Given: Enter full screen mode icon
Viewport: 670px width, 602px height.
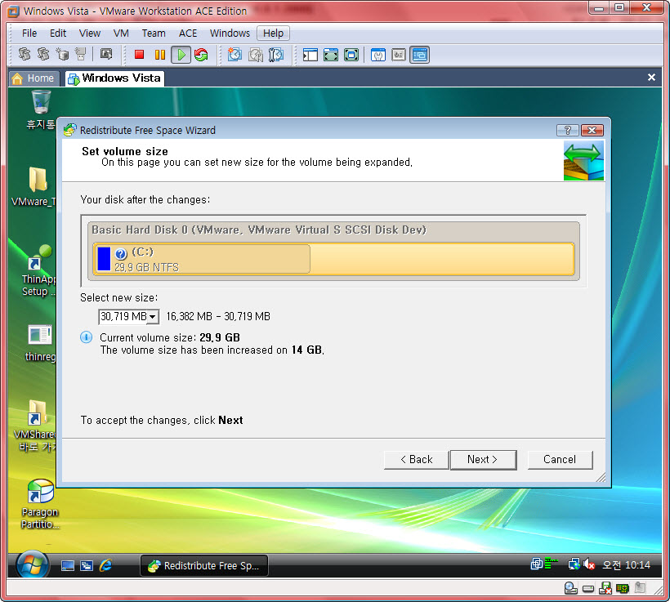Looking at the screenshot, I should pyautogui.click(x=351, y=55).
